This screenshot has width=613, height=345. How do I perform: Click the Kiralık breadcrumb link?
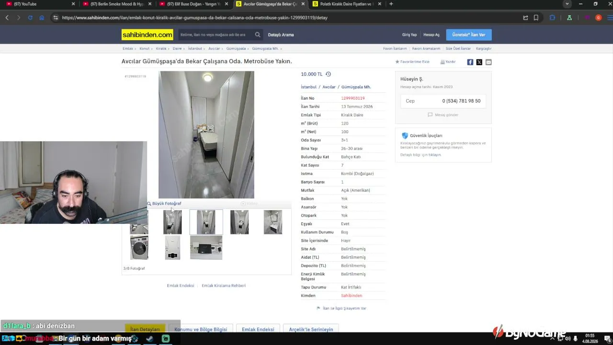pos(161,48)
